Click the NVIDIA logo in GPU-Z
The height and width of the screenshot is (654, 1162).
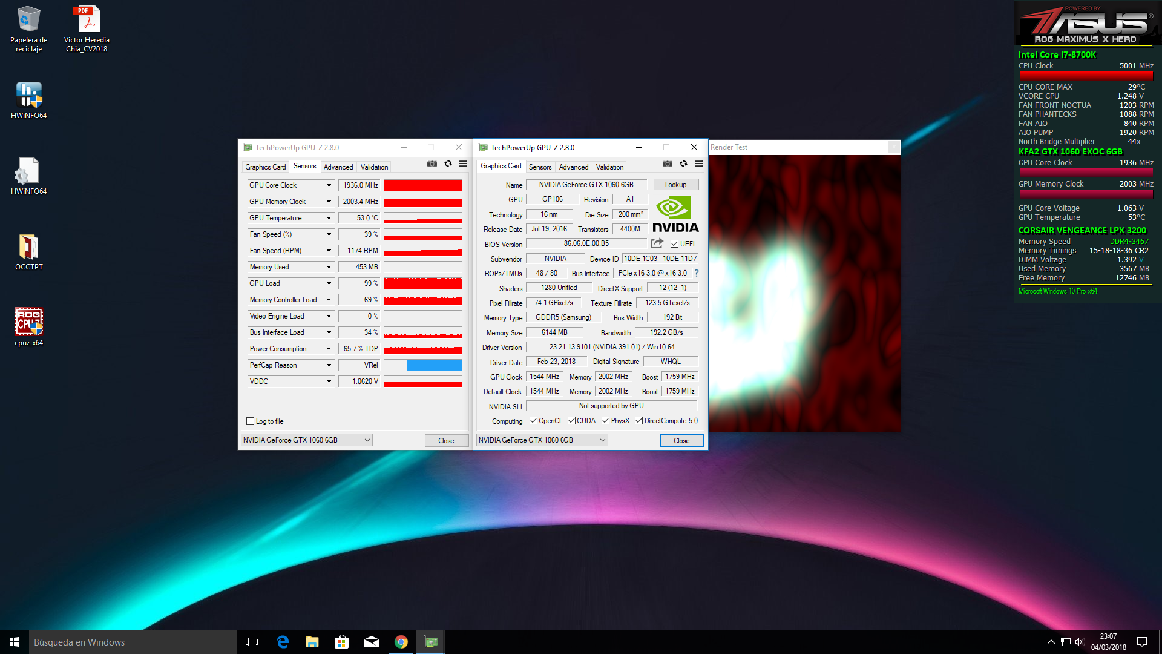pos(675,215)
